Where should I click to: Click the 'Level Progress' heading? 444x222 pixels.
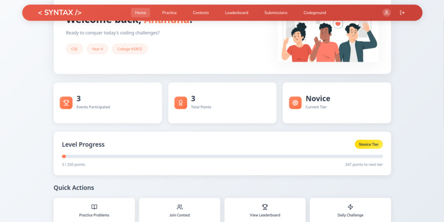click(83, 145)
